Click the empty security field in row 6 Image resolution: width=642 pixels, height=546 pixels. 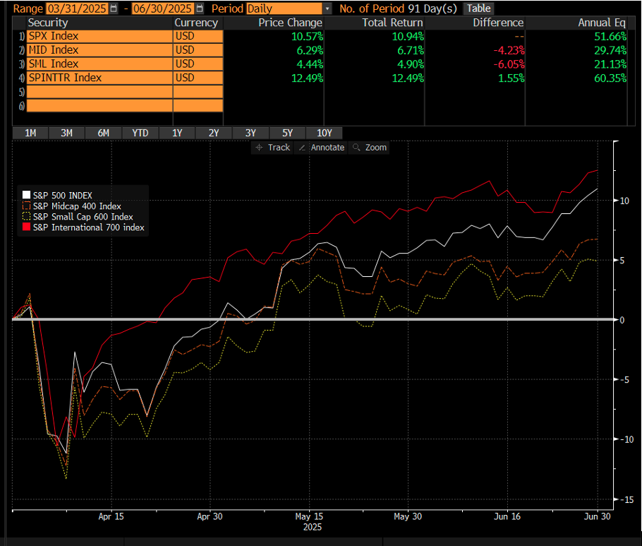99,106
